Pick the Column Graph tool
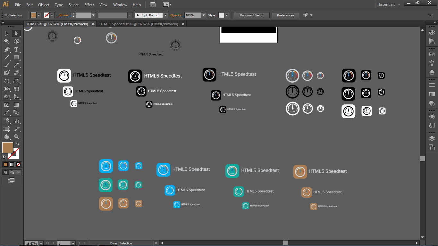This screenshot has width=438, height=246. click(x=16, y=121)
